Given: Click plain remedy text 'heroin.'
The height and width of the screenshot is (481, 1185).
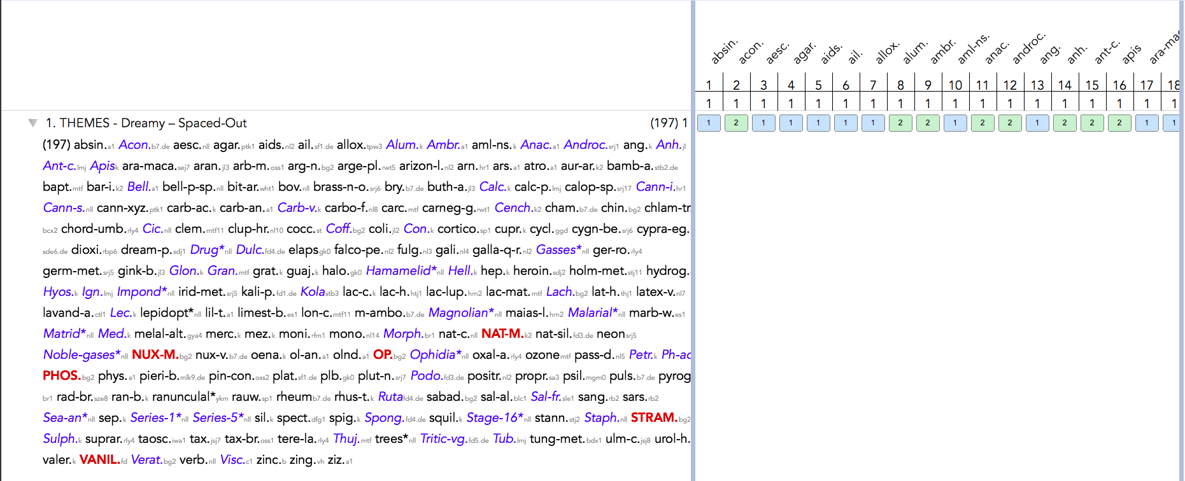Looking at the screenshot, I should point(532,270).
